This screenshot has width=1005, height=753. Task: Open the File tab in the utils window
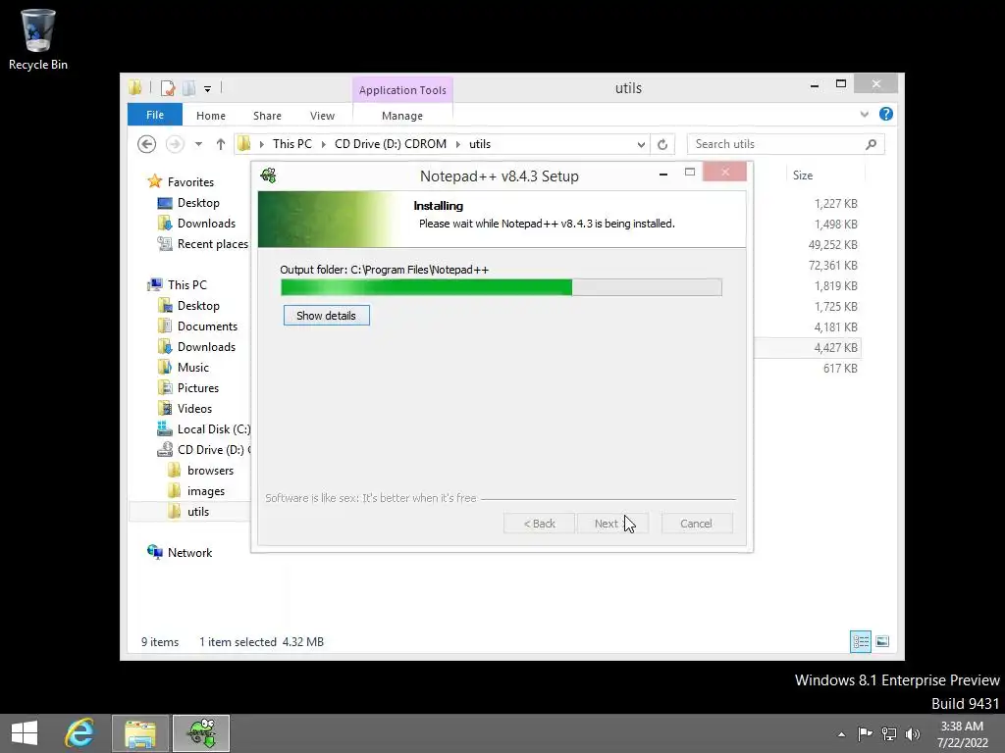(x=155, y=115)
